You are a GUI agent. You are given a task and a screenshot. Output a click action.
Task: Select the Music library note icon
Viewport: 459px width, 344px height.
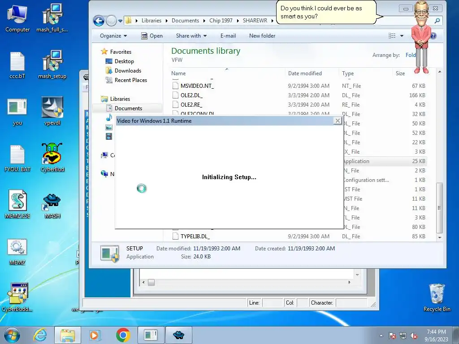[109, 118]
